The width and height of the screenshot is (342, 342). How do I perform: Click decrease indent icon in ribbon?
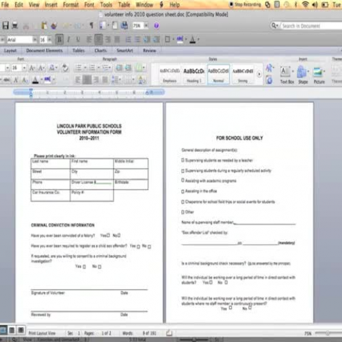pyautogui.click(x=119, y=68)
